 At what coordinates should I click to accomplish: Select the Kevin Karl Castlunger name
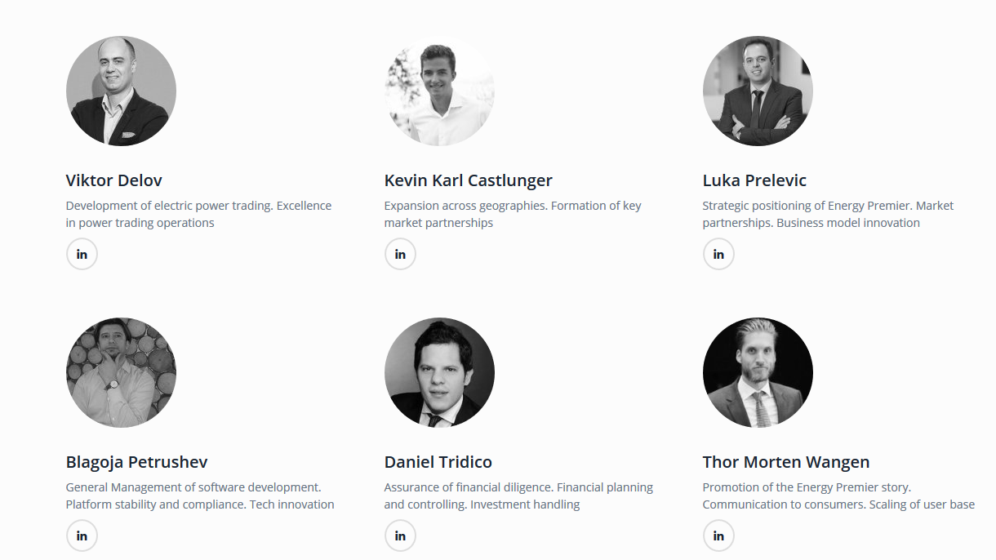click(x=468, y=180)
